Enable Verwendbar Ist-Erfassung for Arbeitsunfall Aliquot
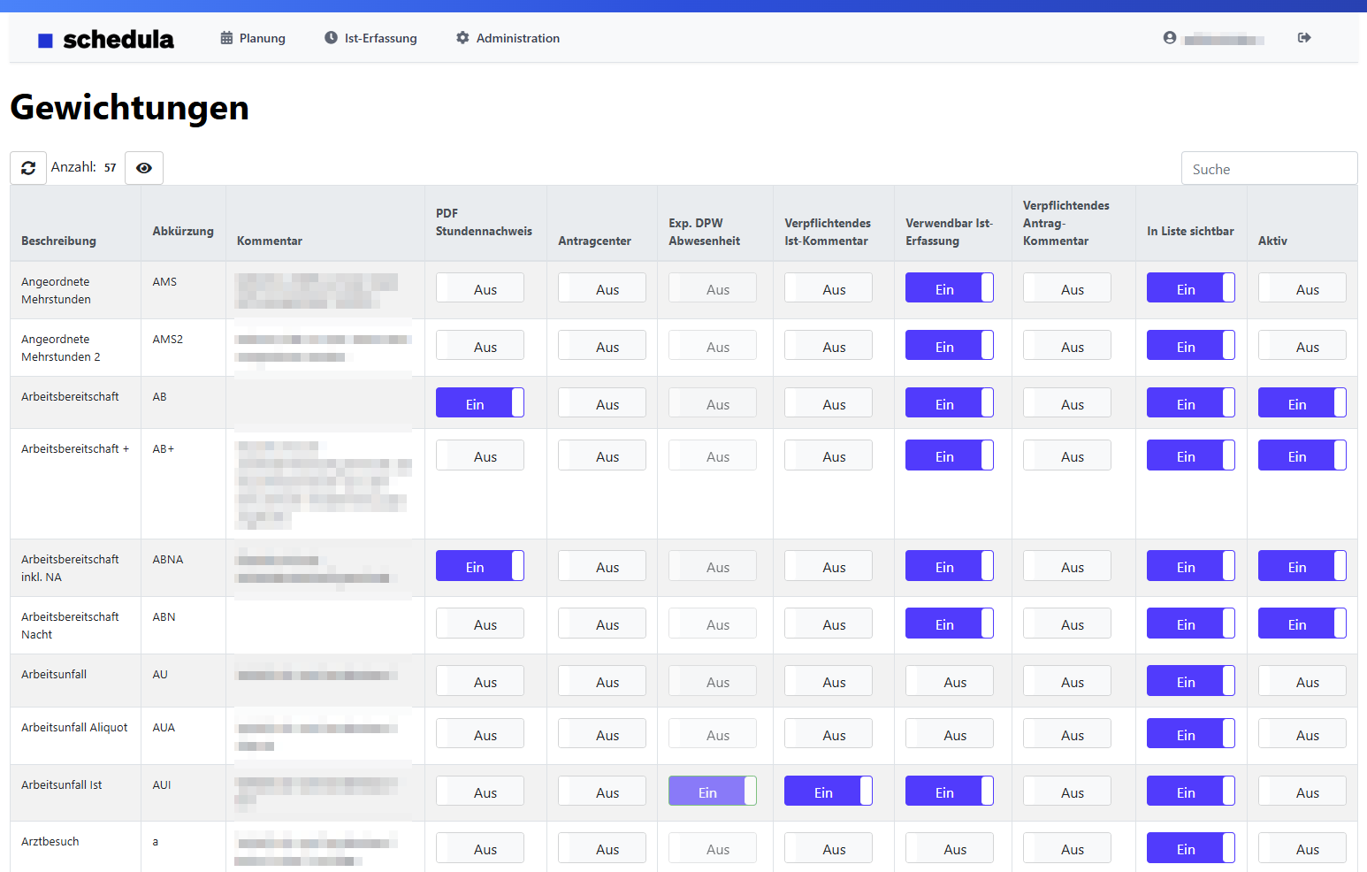The height and width of the screenshot is (872, 1367). [949, 734]
